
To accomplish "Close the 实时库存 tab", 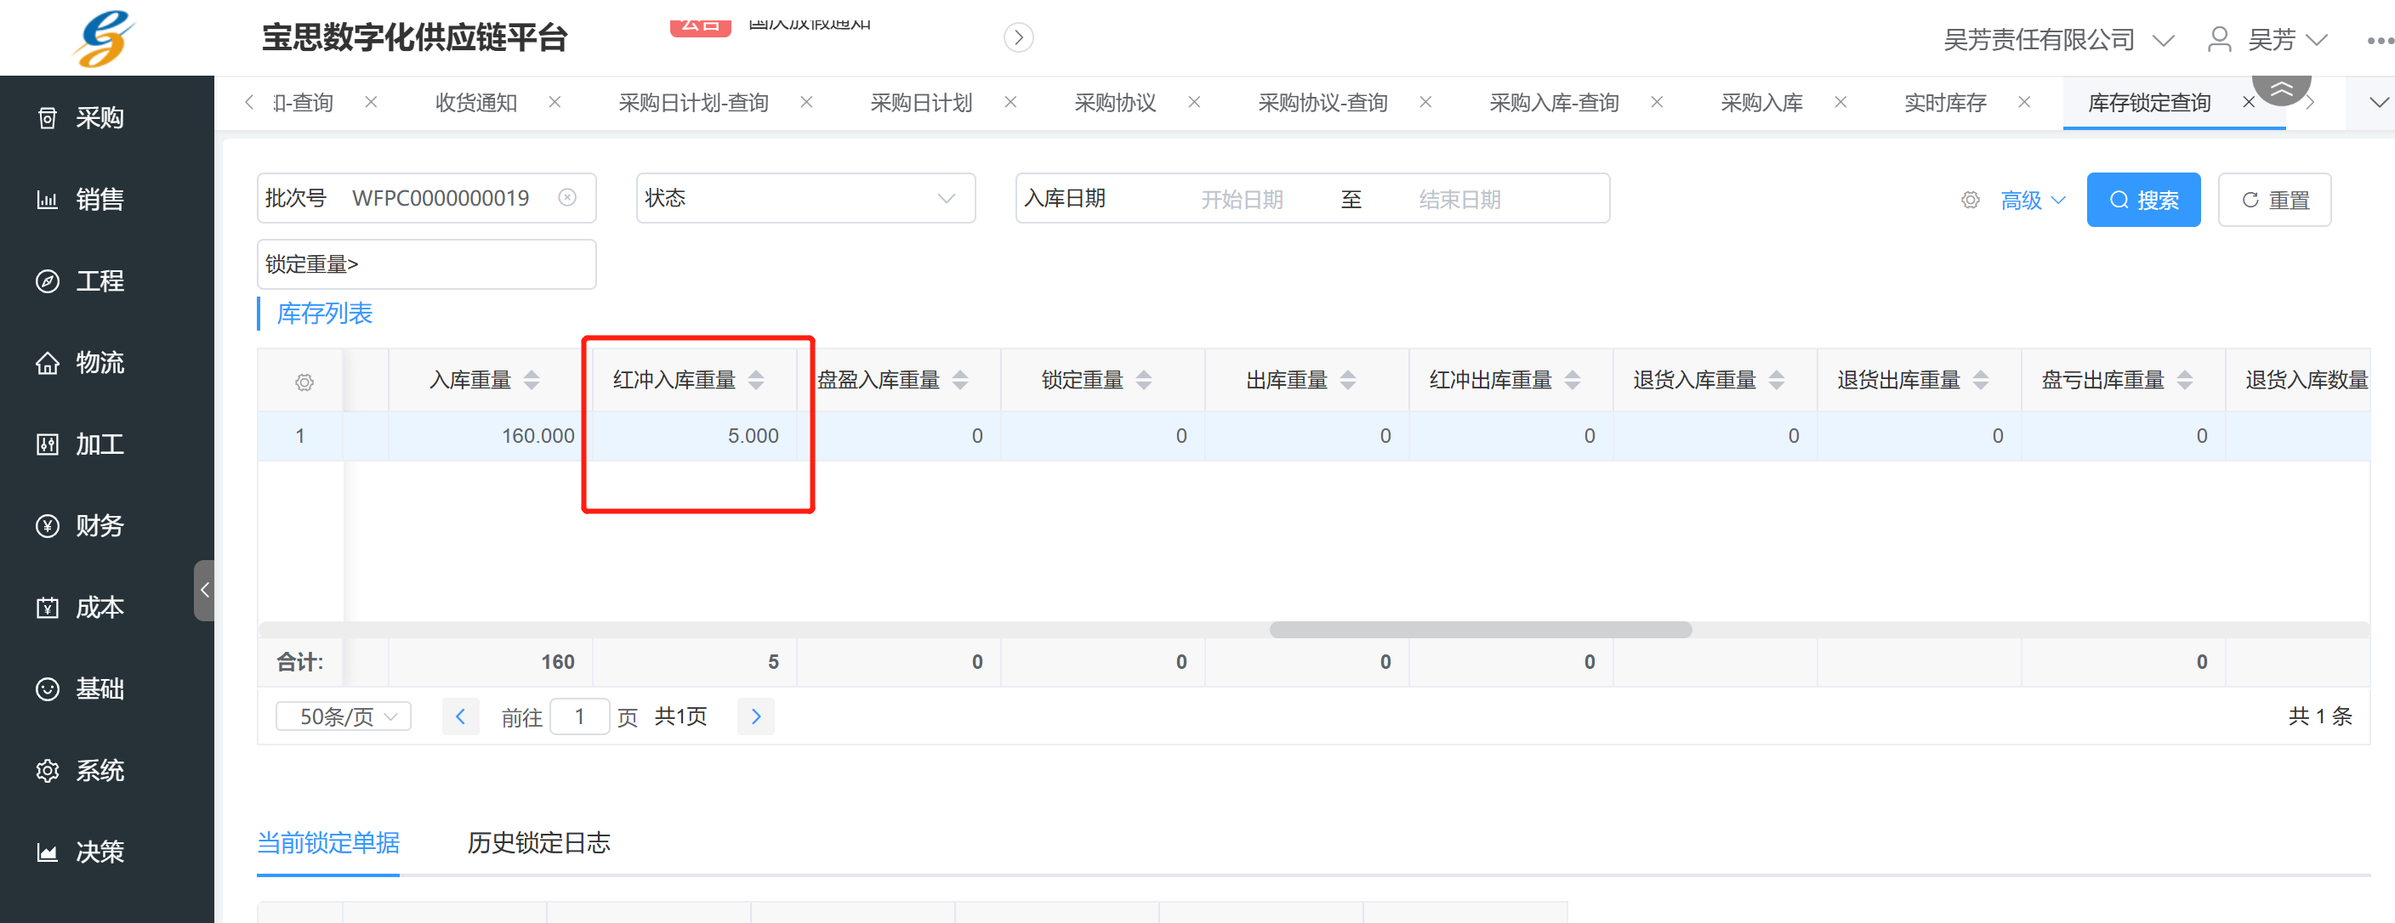I will [x=2025, y=102].
